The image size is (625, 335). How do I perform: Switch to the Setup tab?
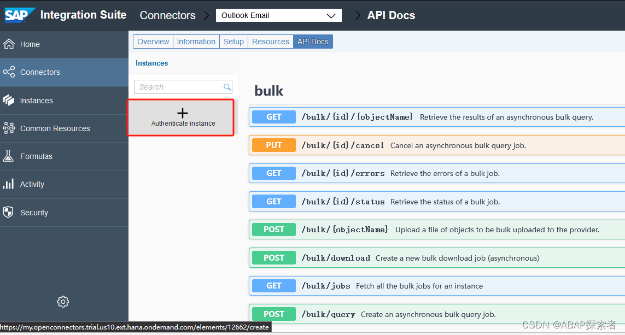233,42
